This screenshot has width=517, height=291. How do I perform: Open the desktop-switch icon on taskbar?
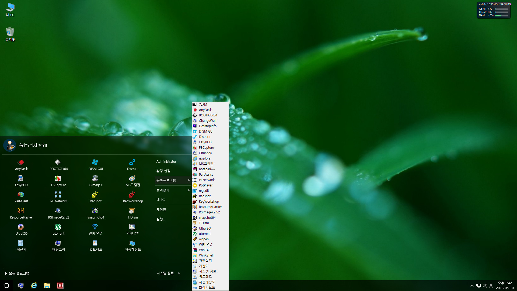pyautogui.click(x=20, y=286)
